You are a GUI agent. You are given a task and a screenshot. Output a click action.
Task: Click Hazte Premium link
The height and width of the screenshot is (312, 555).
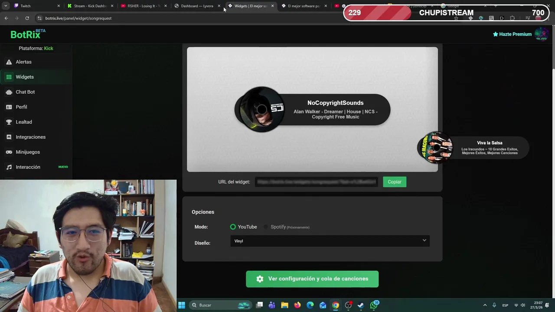click(x=512, y=34)
